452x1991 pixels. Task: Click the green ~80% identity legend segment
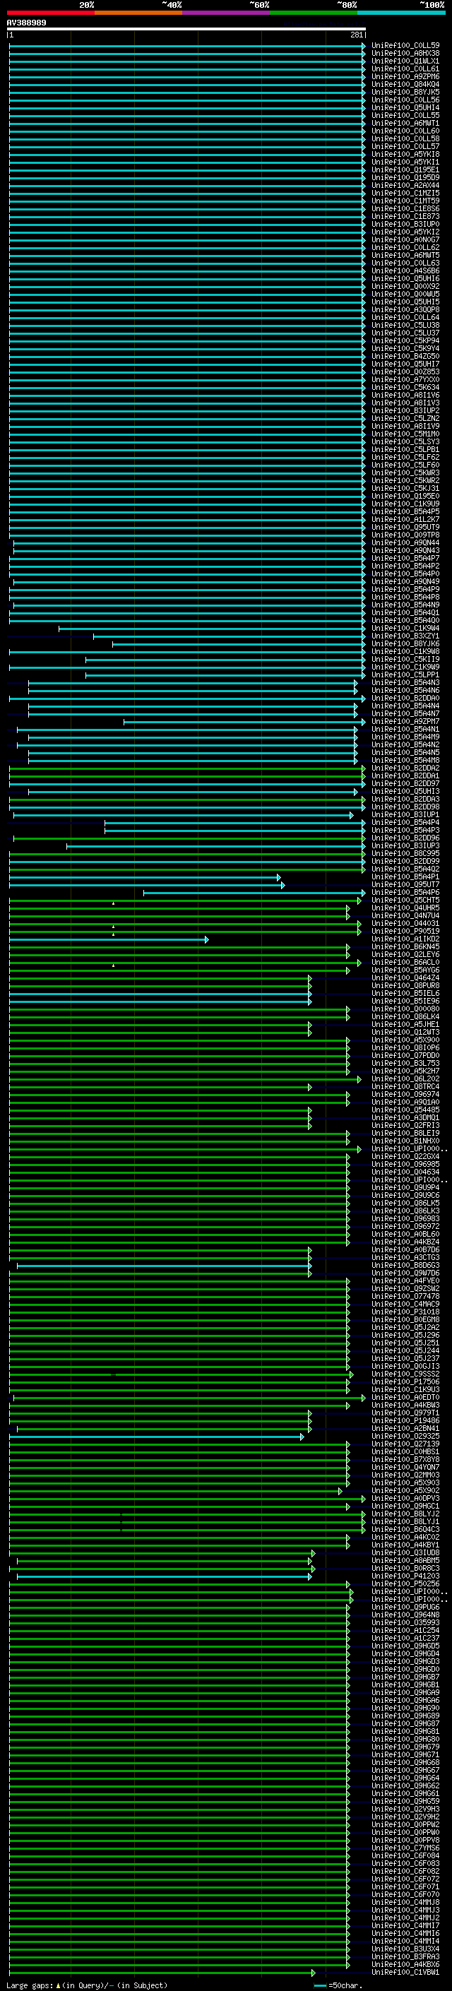point(314,13)
